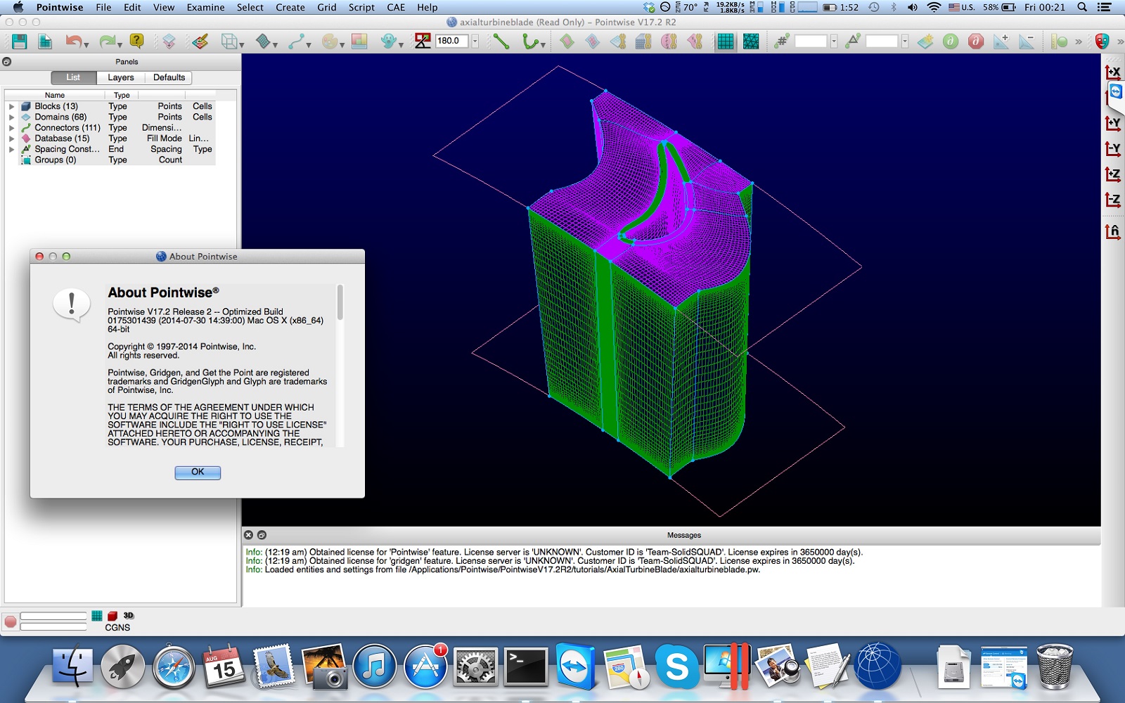Switch to the Defaults tab in Panels
This screenshot has width=1125, height=703.
click(169, 77)
